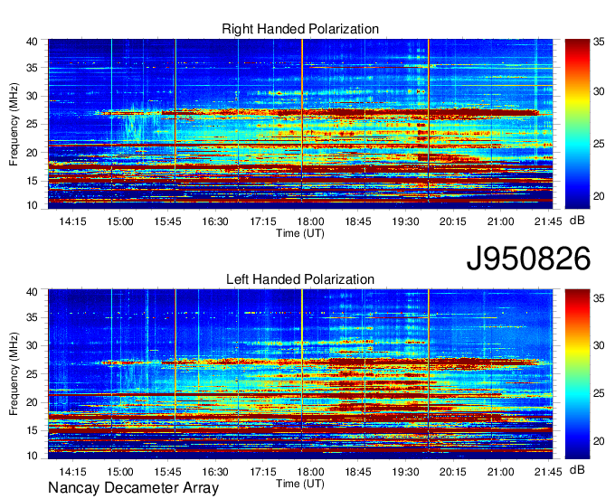Pick the 18:45 time tick on lower plot
Image resolution: width=615 pixels, height=499 pixels.
tap(358, 472)
